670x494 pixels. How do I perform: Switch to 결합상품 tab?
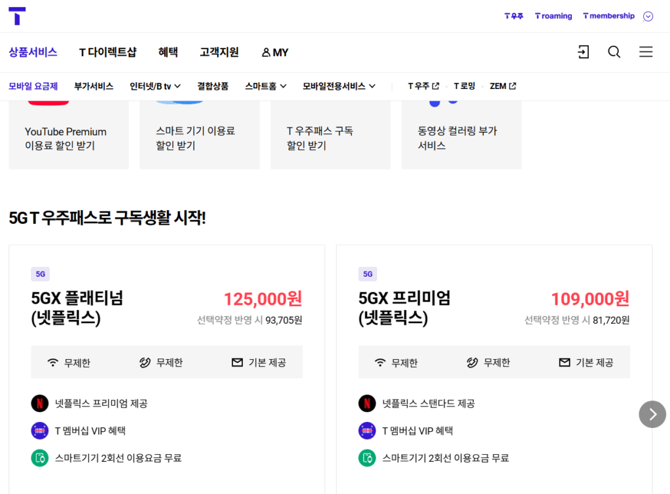pos(213,86)
